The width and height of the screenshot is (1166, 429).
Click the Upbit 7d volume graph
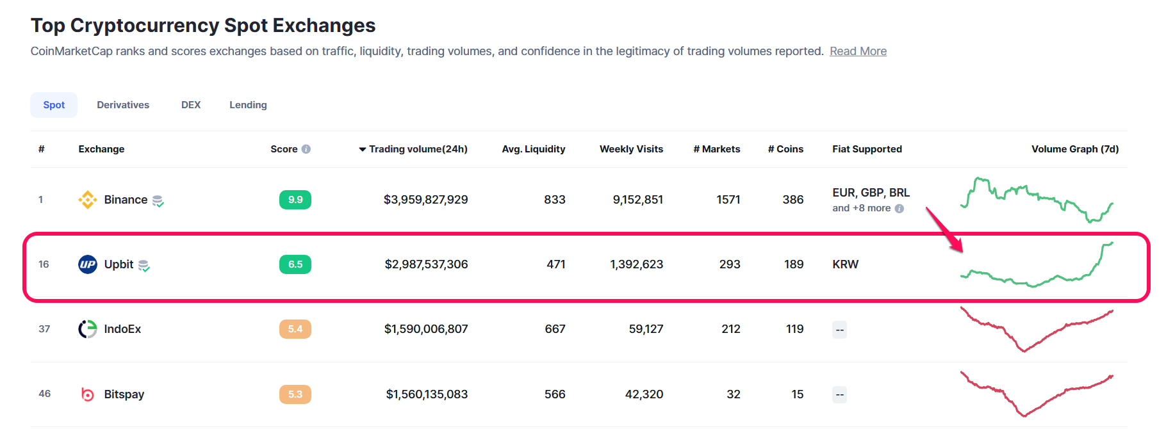pos(1037,265)
